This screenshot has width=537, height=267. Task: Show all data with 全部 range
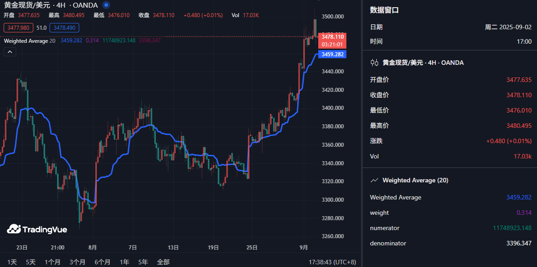pos(163,262)
